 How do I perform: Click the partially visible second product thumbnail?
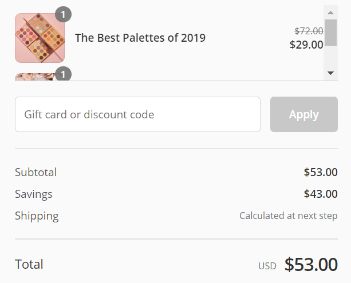coord(35,77)
